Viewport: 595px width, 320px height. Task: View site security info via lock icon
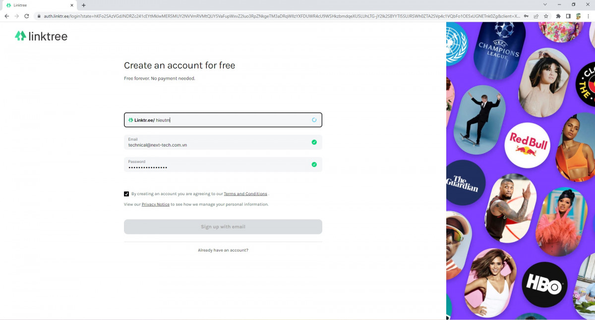39,16
